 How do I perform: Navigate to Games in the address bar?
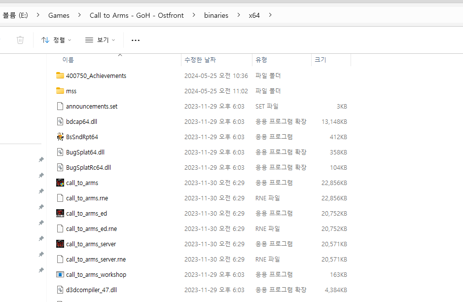point(59,15)
